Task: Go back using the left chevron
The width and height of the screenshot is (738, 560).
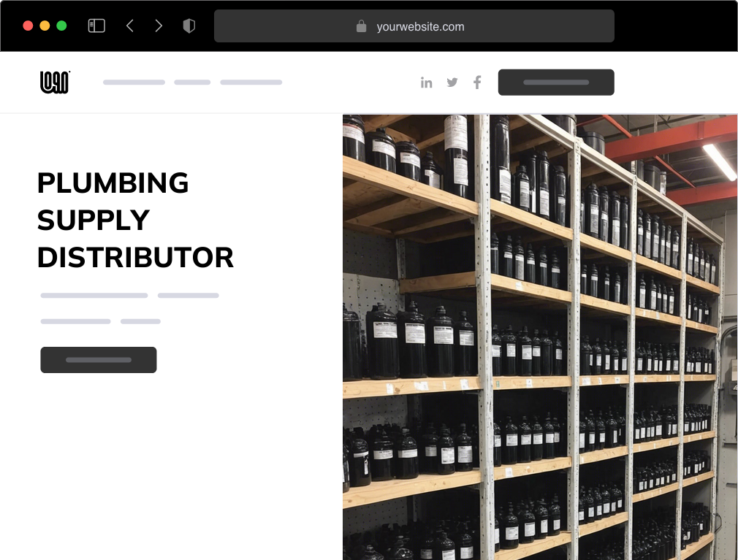Action: (x=130, y=26)
